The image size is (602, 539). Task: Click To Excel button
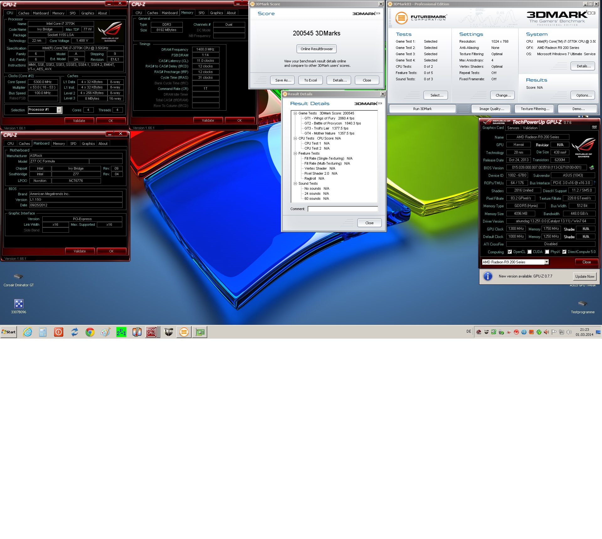(310, 80)
